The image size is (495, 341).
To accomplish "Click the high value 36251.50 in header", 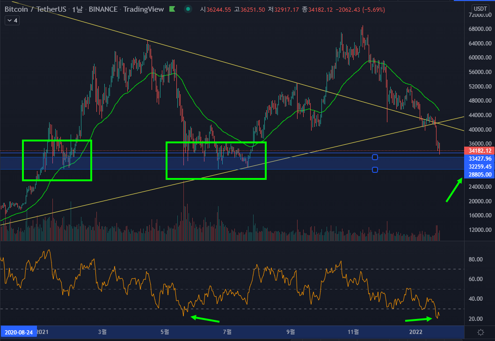I will [253, 10].
